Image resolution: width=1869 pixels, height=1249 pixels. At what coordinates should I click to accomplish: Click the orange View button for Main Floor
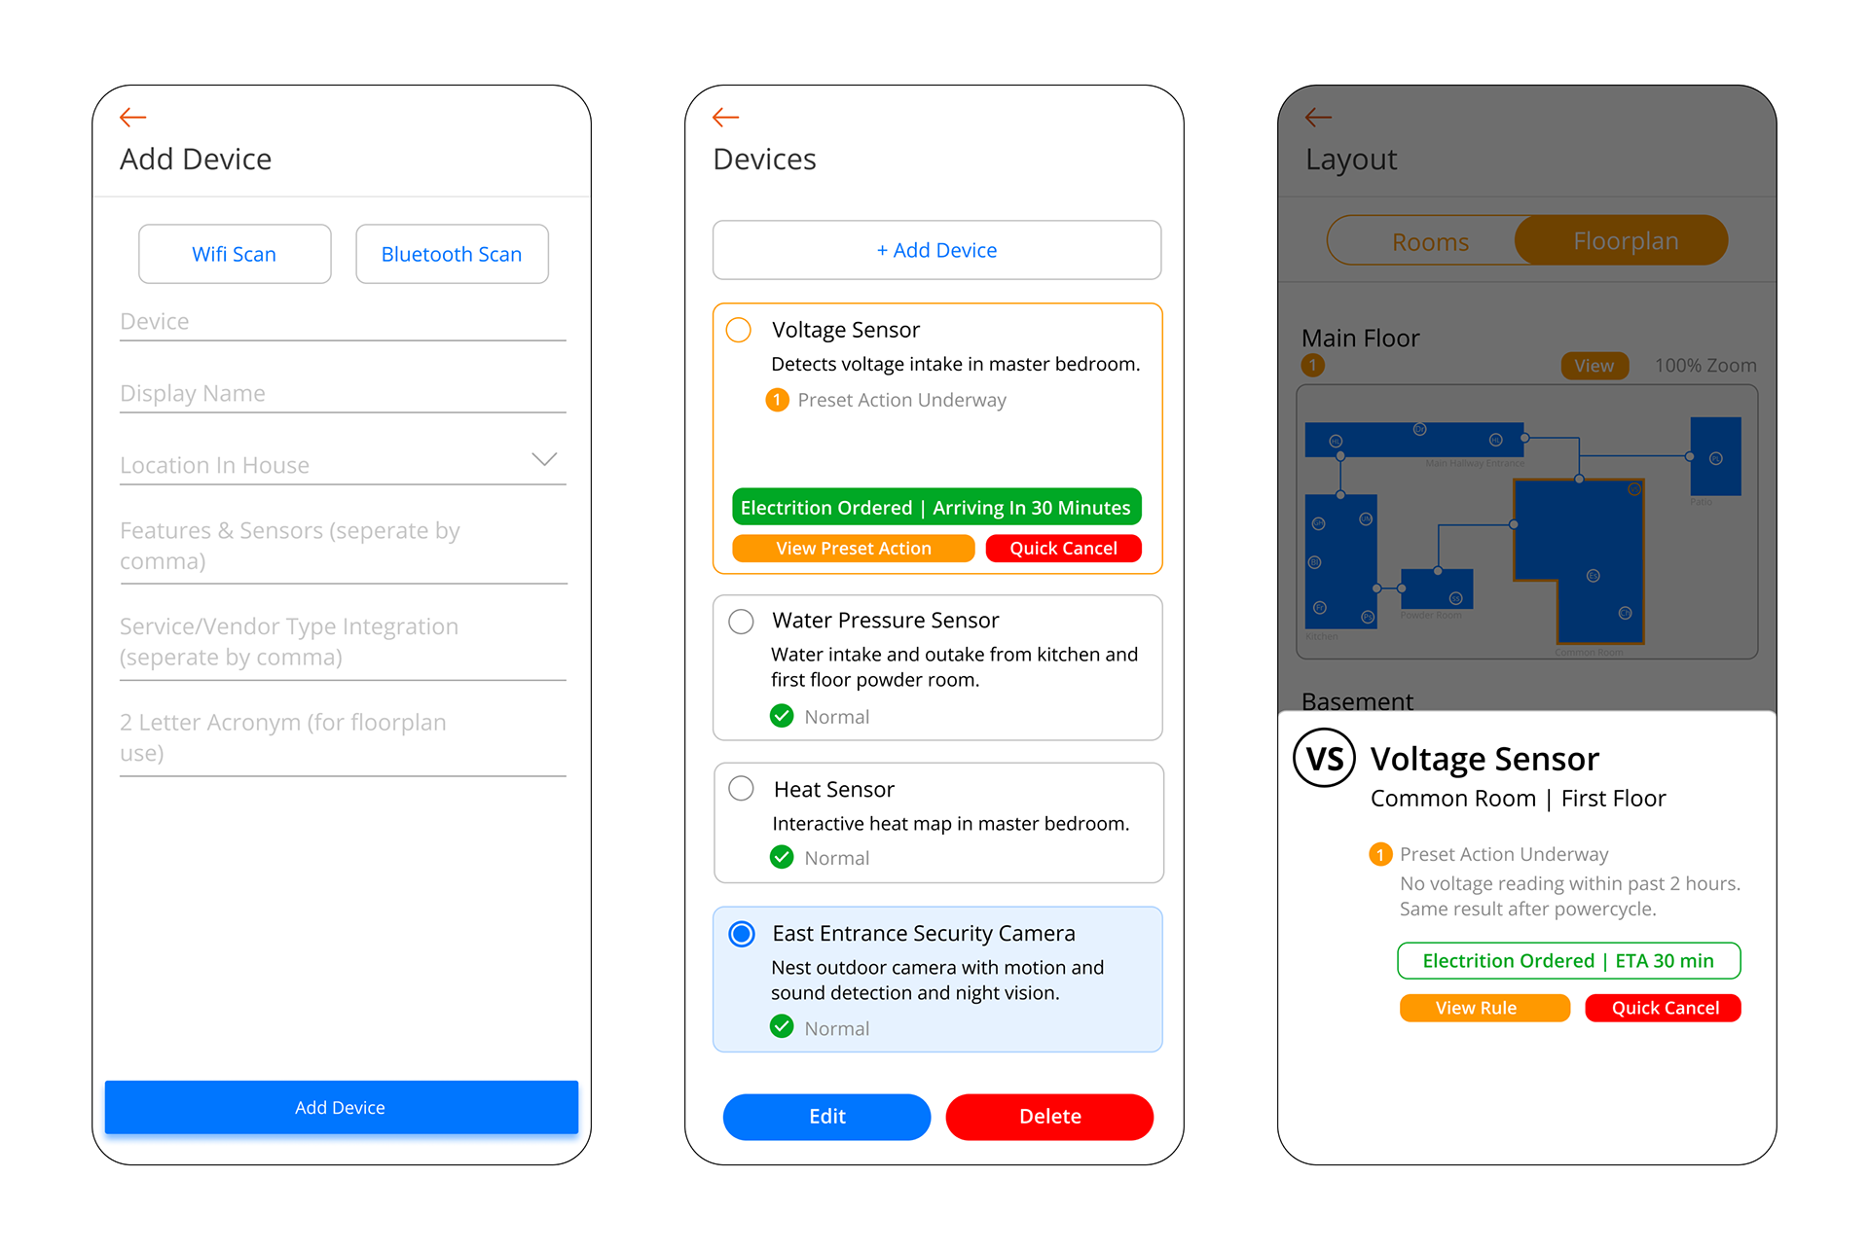(x=1594, y=366)
